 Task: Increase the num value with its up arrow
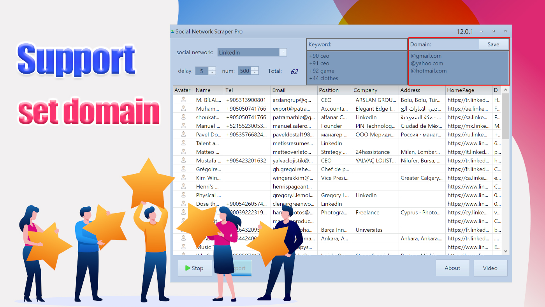pos(255,69)
